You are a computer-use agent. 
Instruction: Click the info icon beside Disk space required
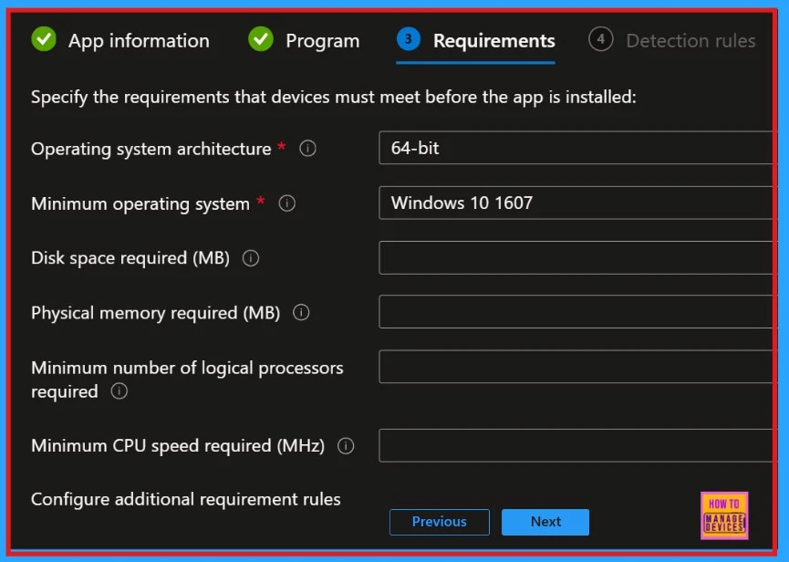251,258
